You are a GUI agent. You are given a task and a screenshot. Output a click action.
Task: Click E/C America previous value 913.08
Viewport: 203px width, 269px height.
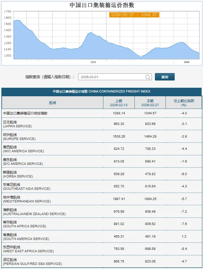click(x=119, y=161)
